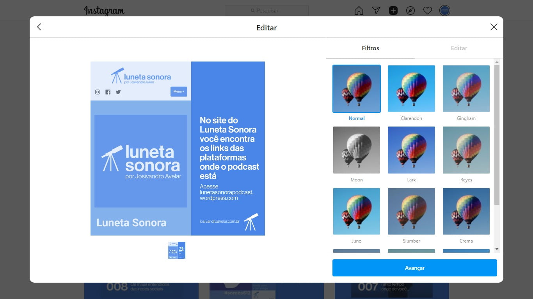Click the Editar dialog title
The height and width of the screenshot is (299, 533).
pos(266,28)
